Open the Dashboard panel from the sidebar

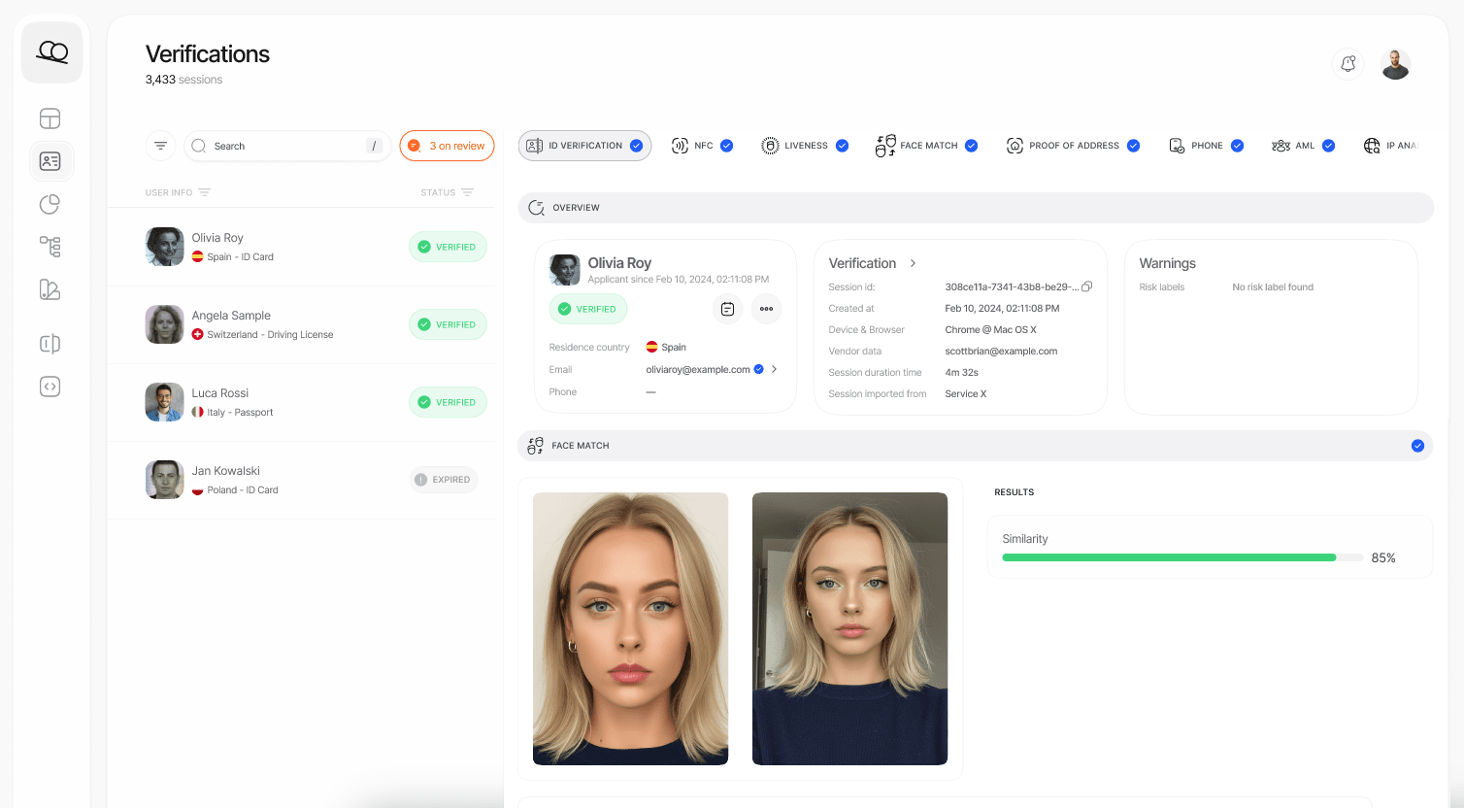pyautogui.click(x=50, y=118)
